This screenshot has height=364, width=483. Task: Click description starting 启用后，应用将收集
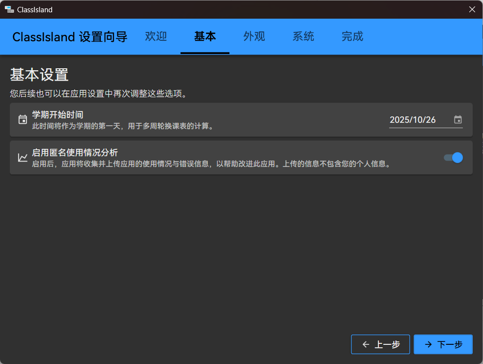click(x=211, y=164)
